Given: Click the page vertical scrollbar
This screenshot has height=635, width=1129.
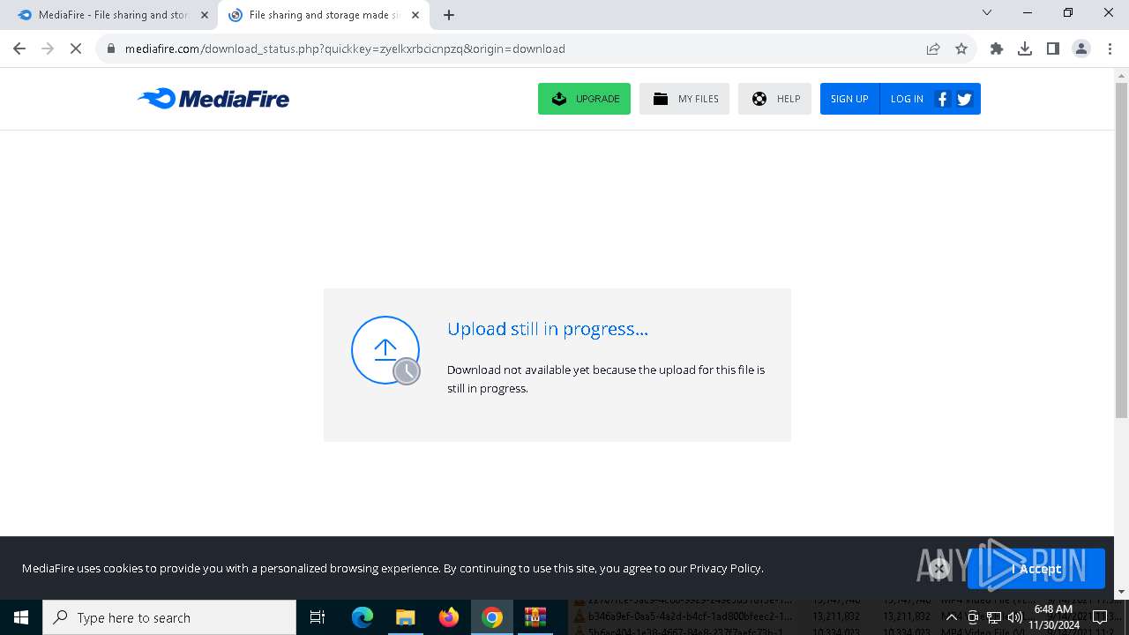Looking at the screenshot, I should 1121,250.
